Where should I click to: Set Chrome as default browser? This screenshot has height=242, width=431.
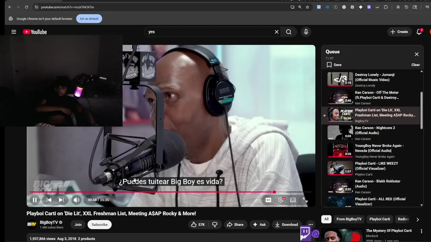89,18
